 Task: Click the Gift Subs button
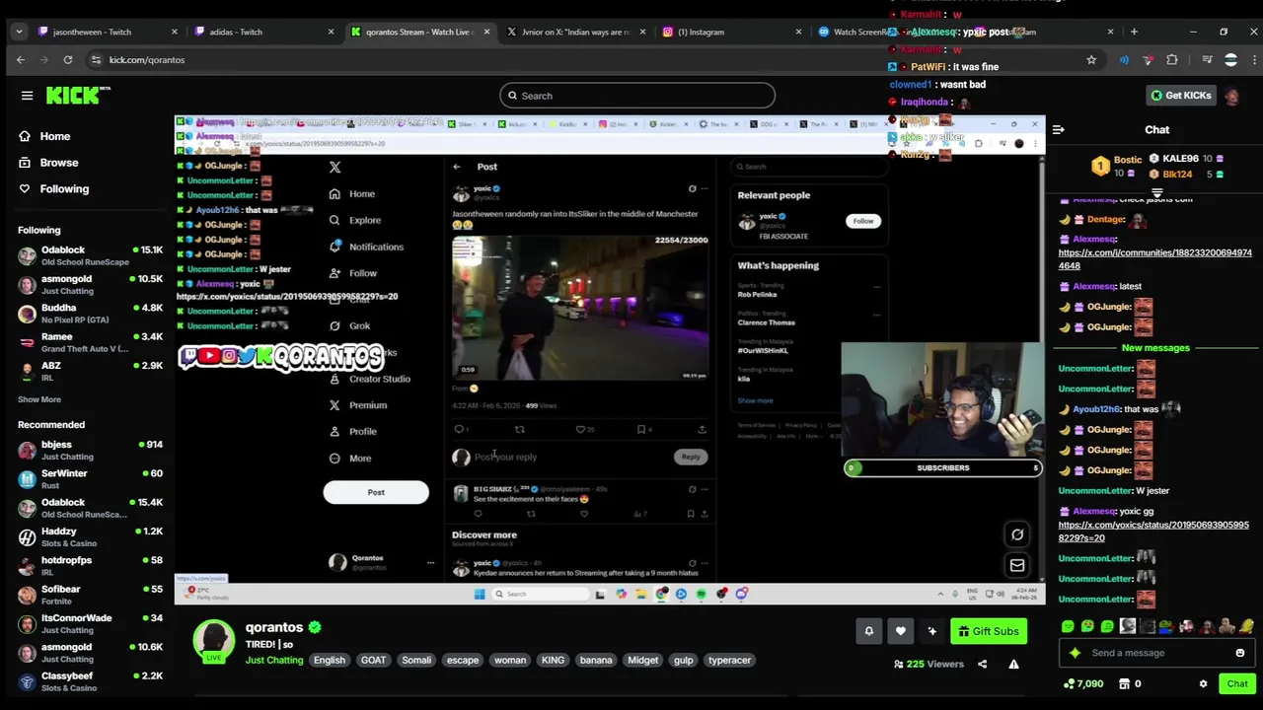tap(988, 631)
